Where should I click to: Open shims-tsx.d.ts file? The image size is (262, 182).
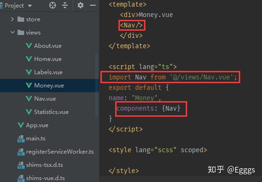[x=45, y=165]
